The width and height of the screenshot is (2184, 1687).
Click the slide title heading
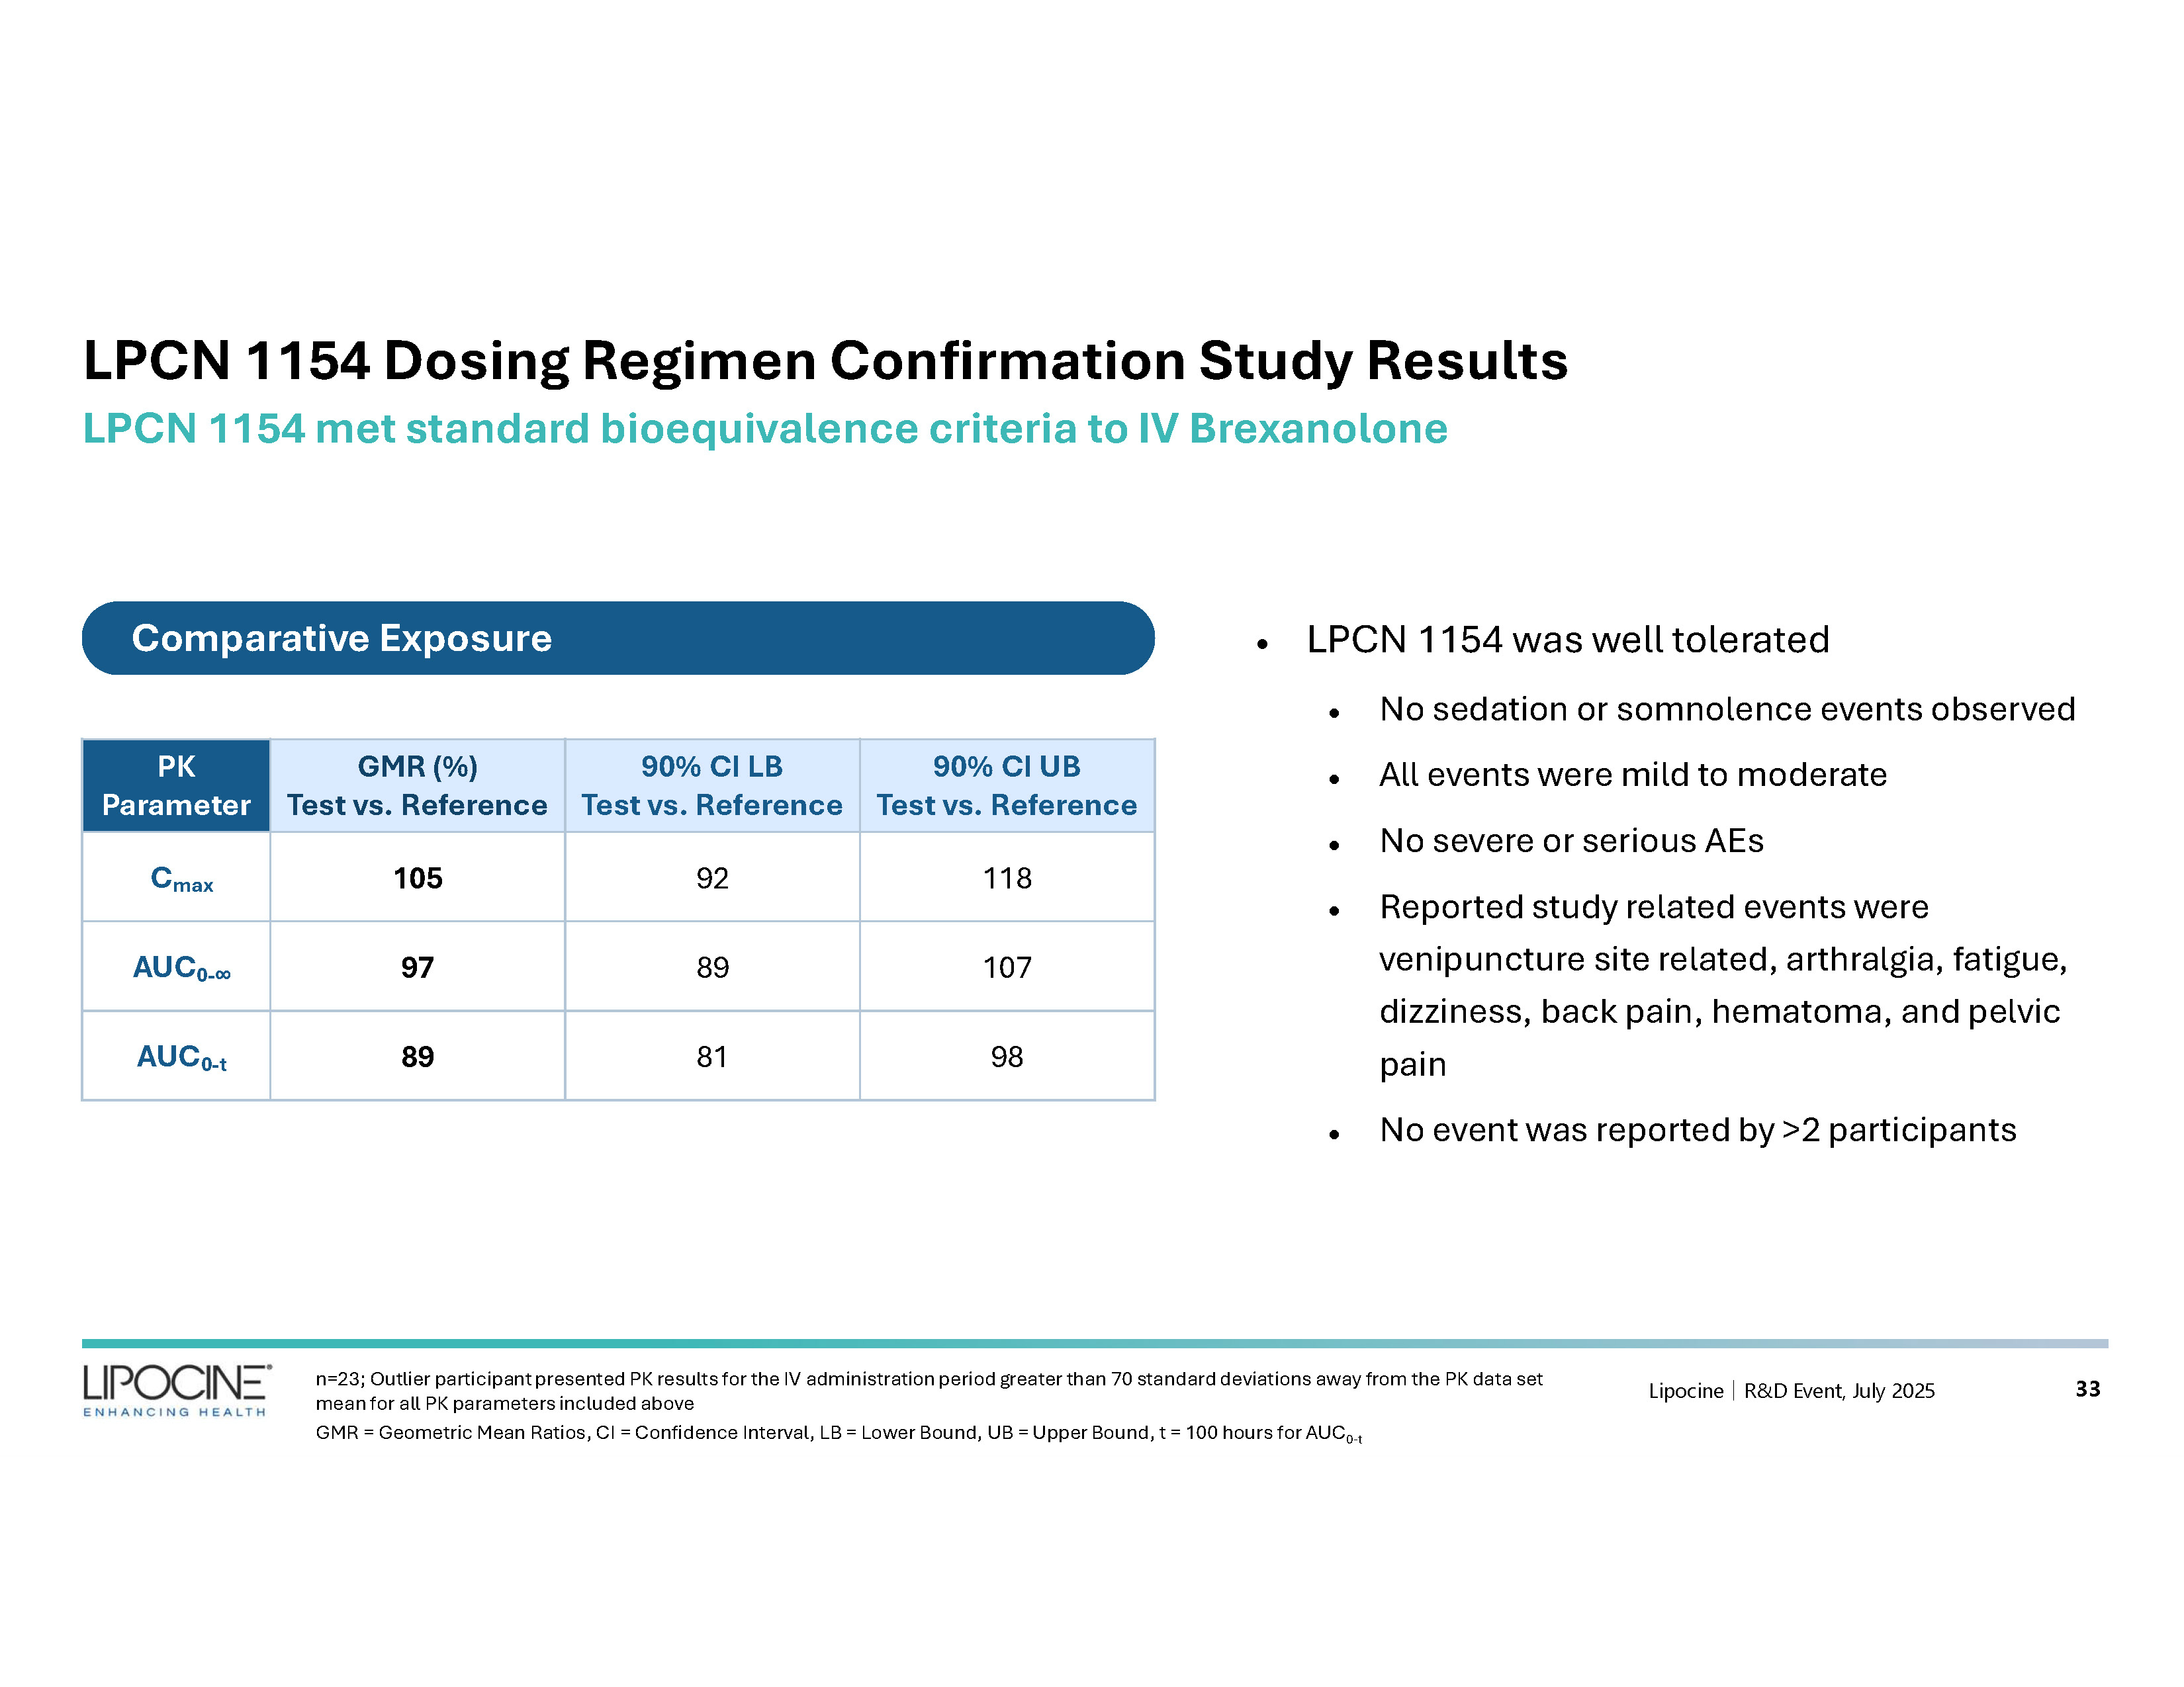point(824,361)
